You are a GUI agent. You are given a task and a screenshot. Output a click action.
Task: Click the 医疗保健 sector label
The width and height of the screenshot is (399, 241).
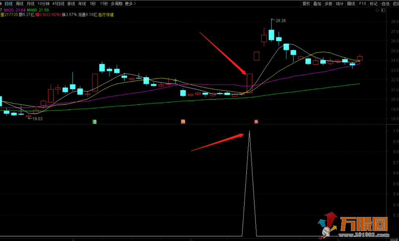click(x=106, y=15)
